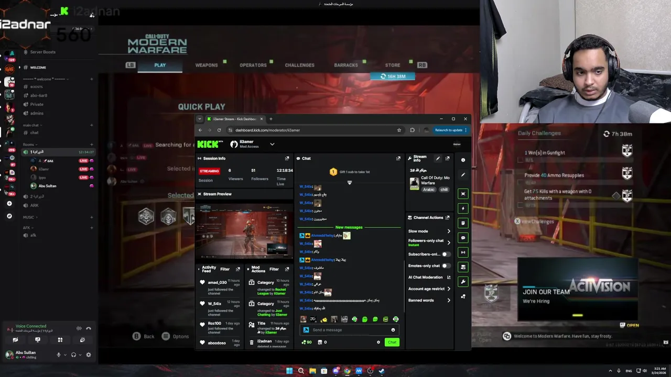Click pencil icon in Kick right sidebar
The image size is (671, 377).
coord(463,174)
